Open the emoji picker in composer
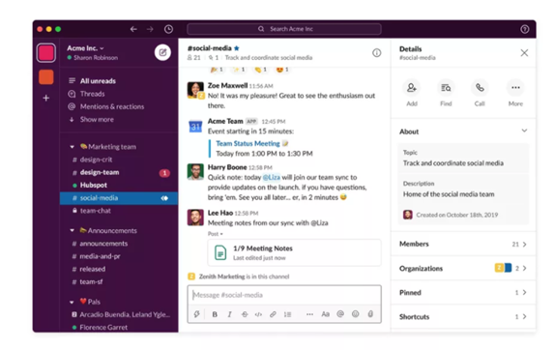Viewport: 554px width, 350px height. 356,313
